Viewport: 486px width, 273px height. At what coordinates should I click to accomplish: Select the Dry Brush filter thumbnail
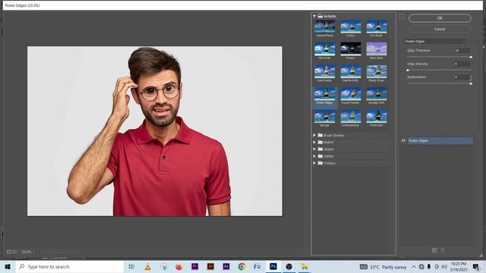pyautogui.click(x=377, y=27)
